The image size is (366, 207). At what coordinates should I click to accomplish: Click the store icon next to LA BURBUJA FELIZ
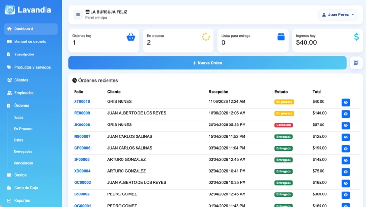coord(87,12)
